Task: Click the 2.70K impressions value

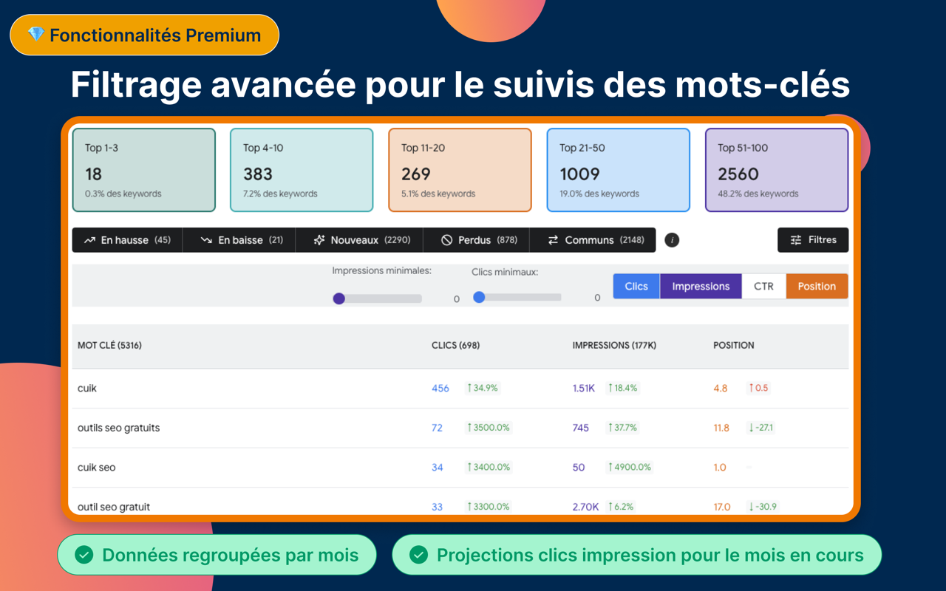Action: pos(585,507)
